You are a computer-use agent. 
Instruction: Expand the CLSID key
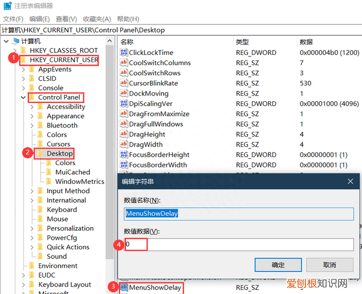click(23, 79)
